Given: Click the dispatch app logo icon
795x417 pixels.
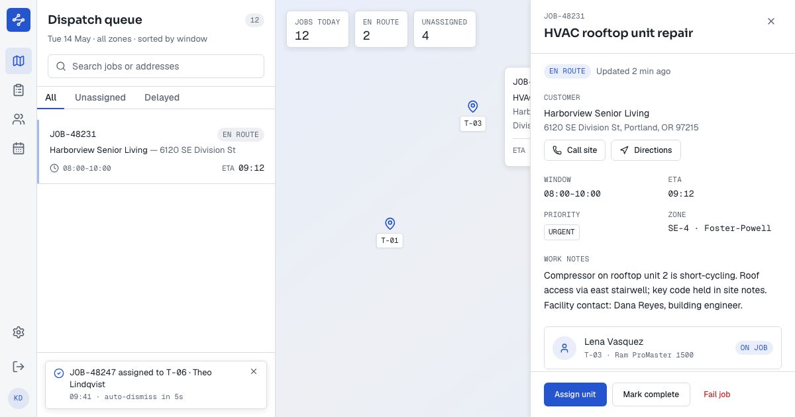Looking at the screenshot, I should coord(19,20).
